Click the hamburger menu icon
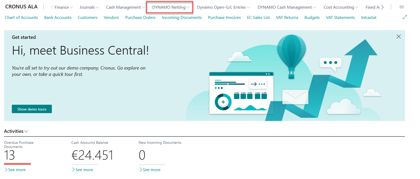The height and width of the screenshot is (179, 420). [401, 7]
